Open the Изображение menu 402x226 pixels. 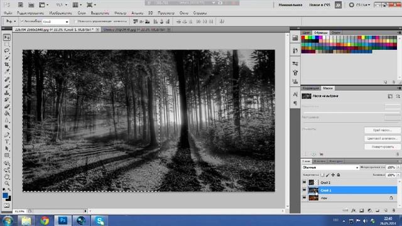click(61, 13)
